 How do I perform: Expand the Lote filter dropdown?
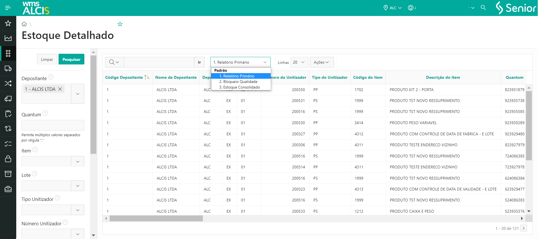(x=78, y=186)
